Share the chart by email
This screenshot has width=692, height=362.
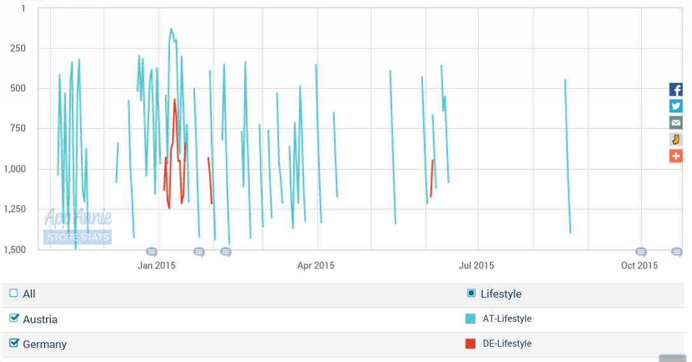(x=675, y=123)
